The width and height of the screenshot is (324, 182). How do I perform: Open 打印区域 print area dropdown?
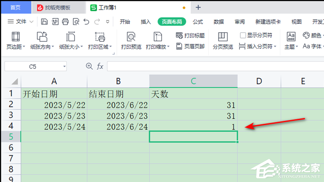100,40
